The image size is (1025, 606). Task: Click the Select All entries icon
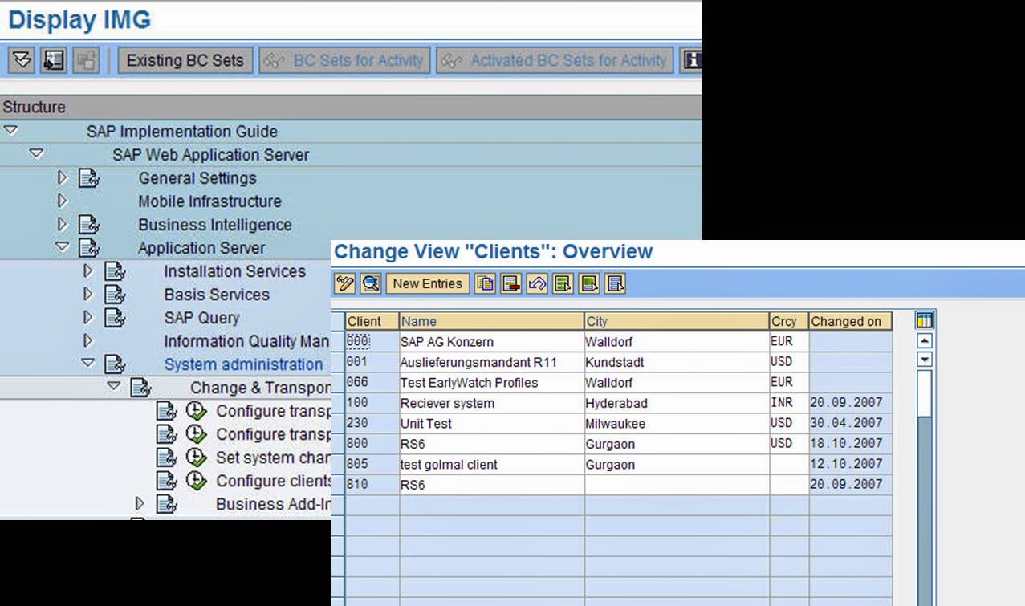(561, 283)
